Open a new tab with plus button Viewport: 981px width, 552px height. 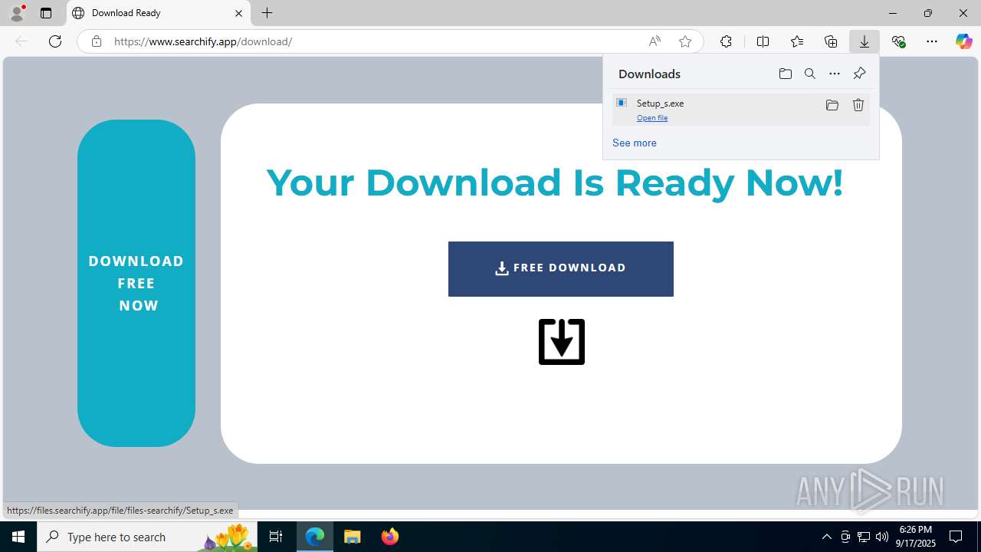point(267,13)
